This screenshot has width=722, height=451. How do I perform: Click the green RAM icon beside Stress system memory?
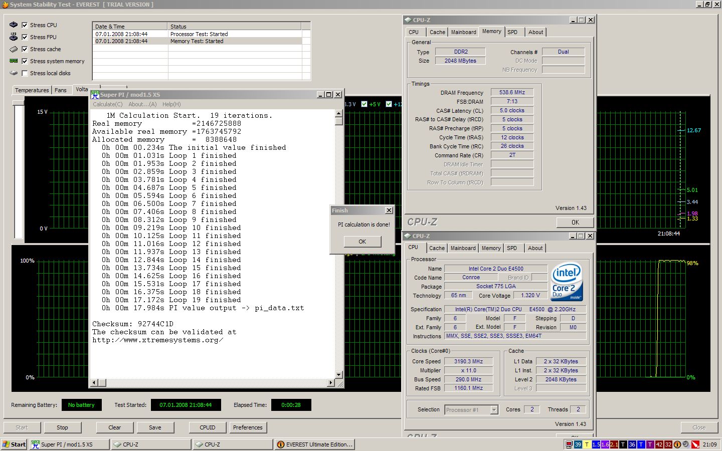(x=14, y=61)
